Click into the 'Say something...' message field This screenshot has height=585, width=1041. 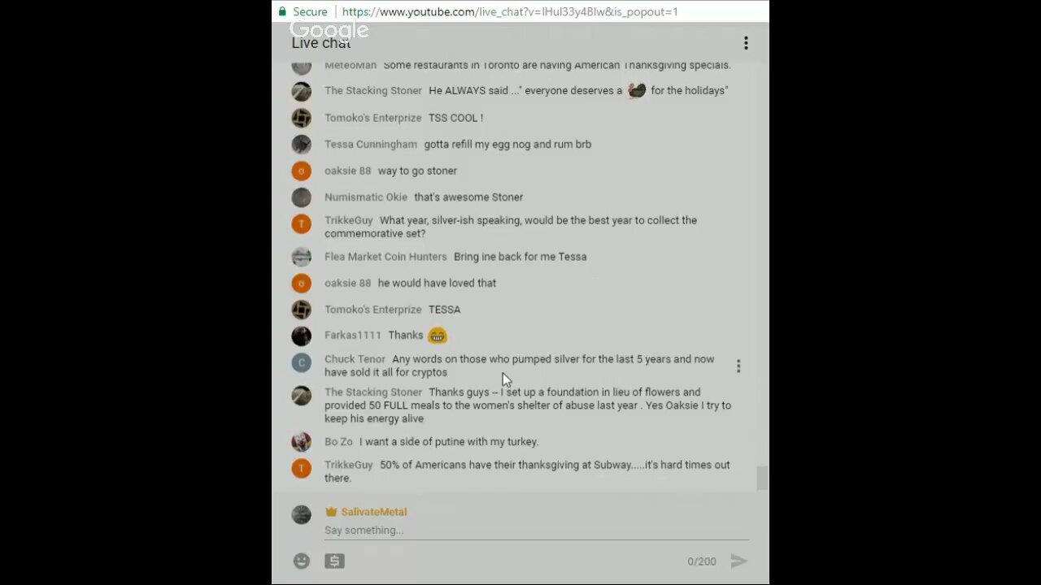tap(537, 531)
